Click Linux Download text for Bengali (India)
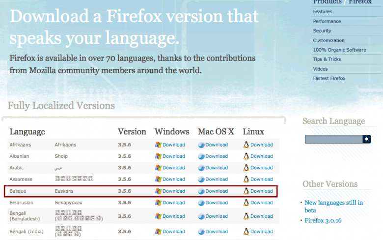383x240 pixels. pos(261,232)
